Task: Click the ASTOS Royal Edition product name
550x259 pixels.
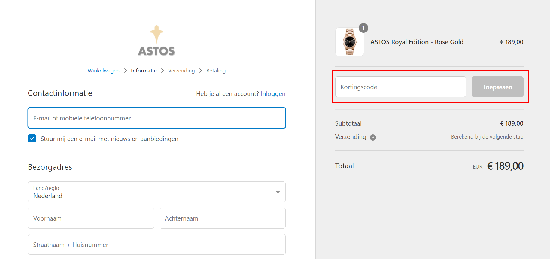Action: click(x=417, y=42)
